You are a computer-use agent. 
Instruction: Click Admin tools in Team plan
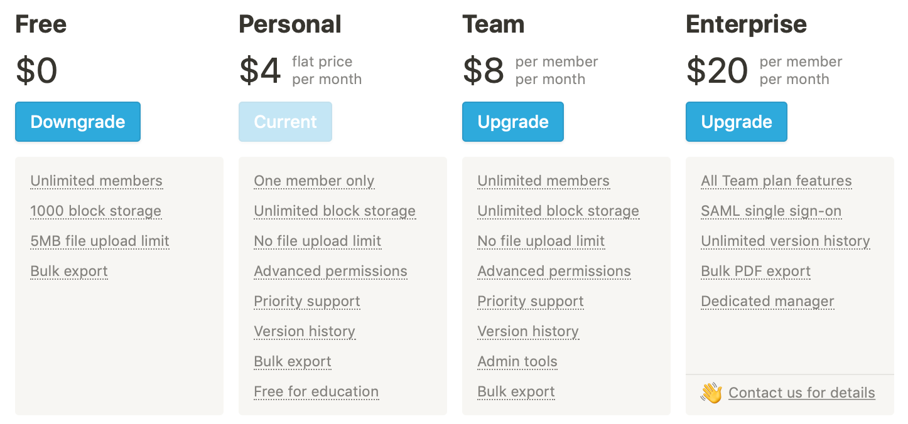(x=517, y=362)
